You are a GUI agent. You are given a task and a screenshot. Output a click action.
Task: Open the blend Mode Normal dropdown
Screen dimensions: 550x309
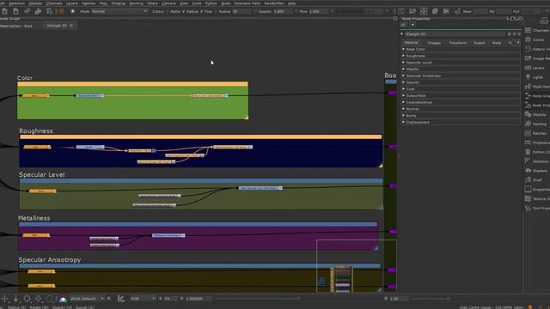pyautogui.click(x=119, y=11)
